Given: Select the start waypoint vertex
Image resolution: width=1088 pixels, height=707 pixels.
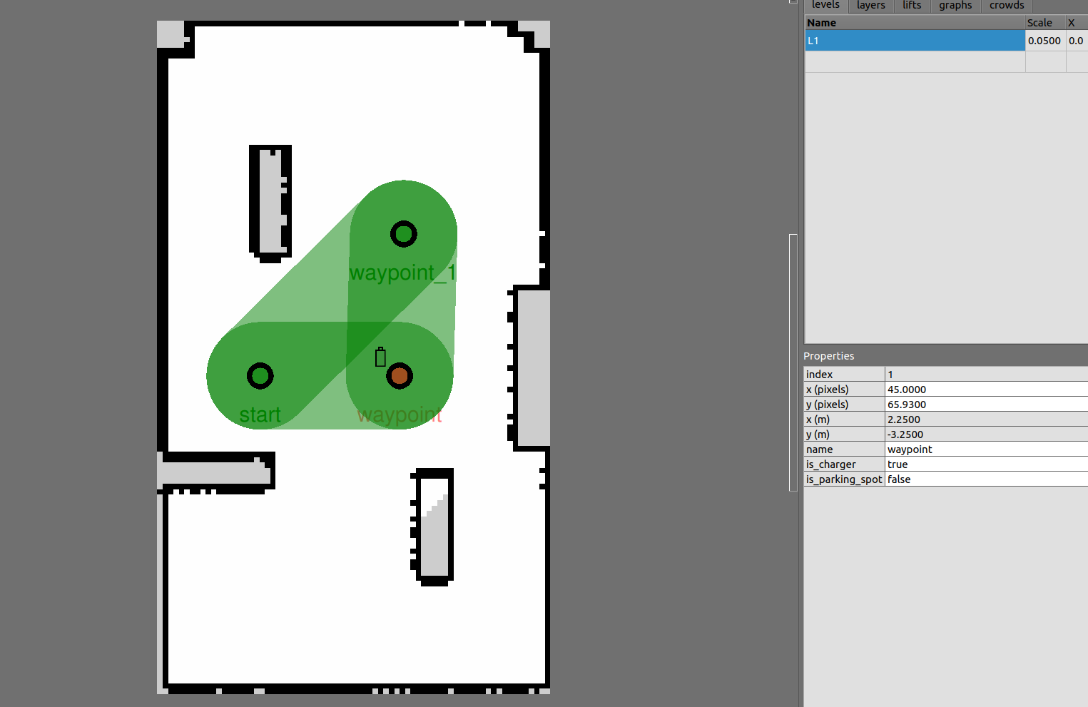Looking at the screenshot, I should coord(260,375).
